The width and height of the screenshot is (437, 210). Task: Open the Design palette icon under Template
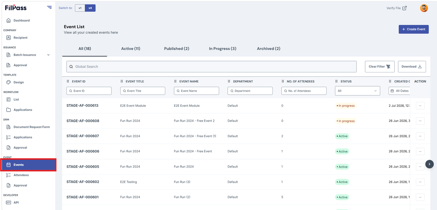[x=9, y=82]
